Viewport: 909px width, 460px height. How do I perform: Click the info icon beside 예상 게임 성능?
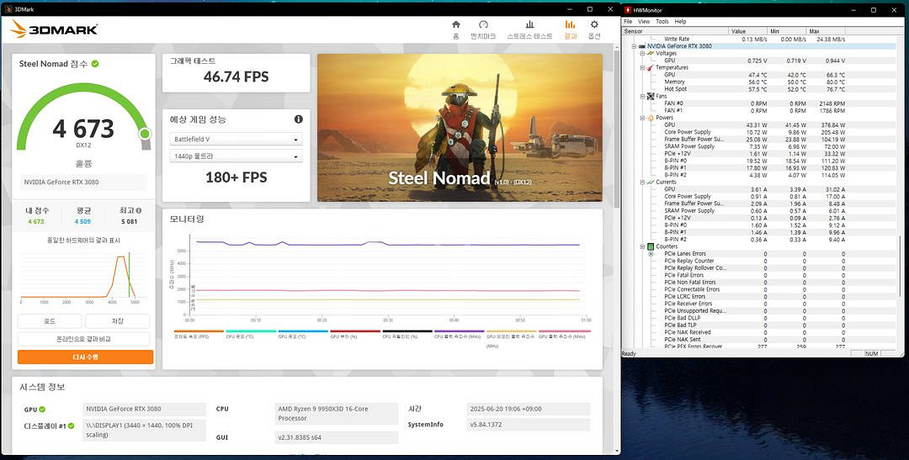point(299,119)
